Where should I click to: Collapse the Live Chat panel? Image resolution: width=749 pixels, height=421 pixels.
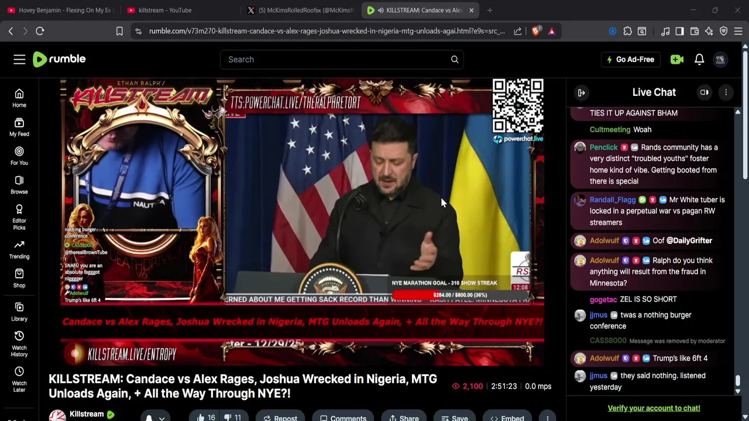coord(582,92)
